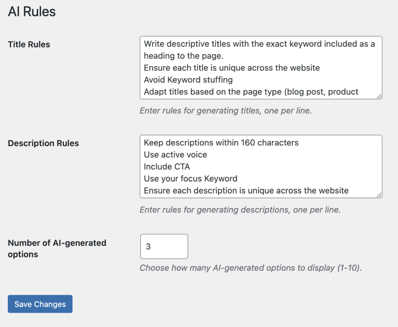Click the "Ensure each description is unique" rule line
This screenshot has height=327, width=398.
(246, 191)
